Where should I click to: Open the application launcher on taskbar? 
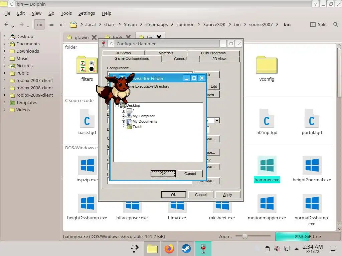click(135, 249)
